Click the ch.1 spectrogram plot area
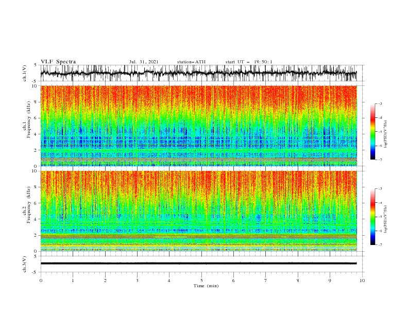This screenshot has height=315, width=408. (x=198, y=126)
